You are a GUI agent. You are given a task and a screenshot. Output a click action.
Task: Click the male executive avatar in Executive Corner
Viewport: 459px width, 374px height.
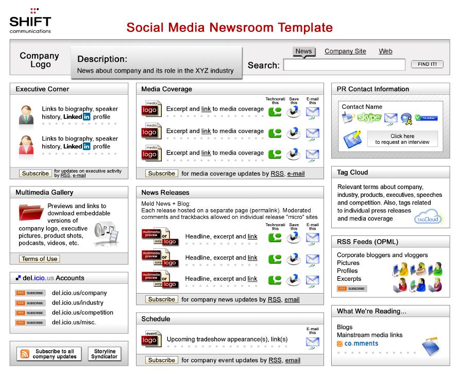(x=26, y=115)
